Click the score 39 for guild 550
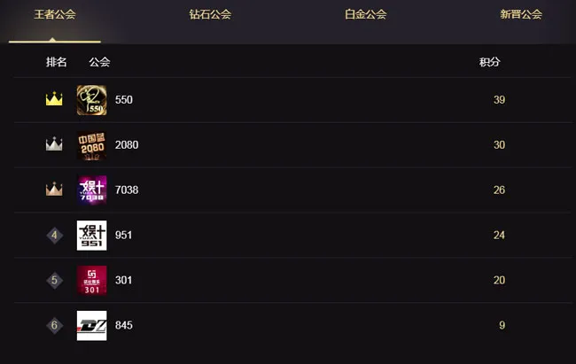Viewport: 576px width, 364px height. (499, 100)
